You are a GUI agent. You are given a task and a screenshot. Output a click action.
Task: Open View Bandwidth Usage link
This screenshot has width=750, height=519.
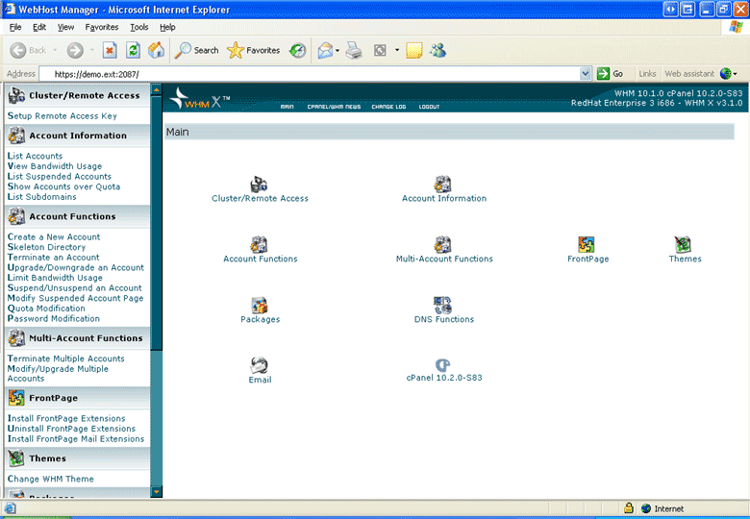pyautogui.click(x=55, y=166)
